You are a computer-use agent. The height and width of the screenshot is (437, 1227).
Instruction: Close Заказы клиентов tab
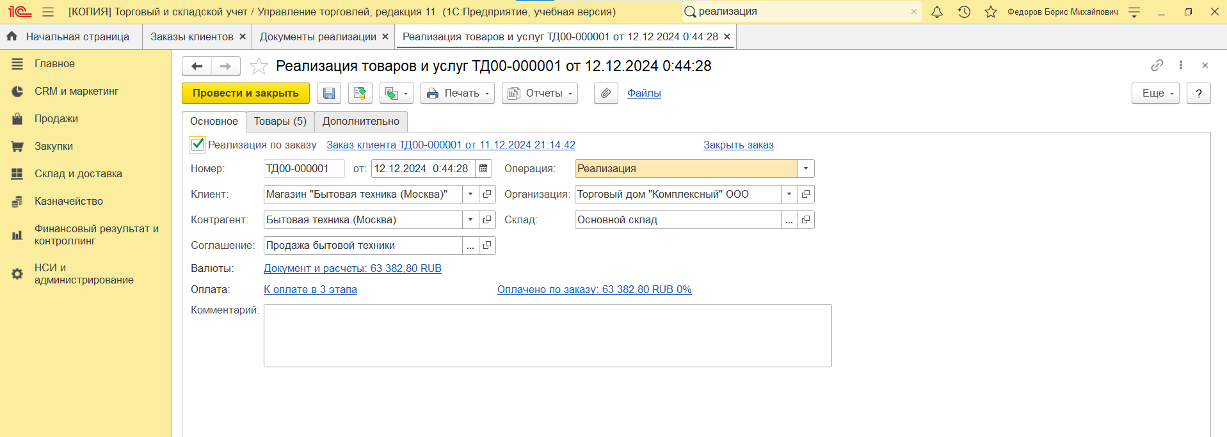click(x=243, y=37)
